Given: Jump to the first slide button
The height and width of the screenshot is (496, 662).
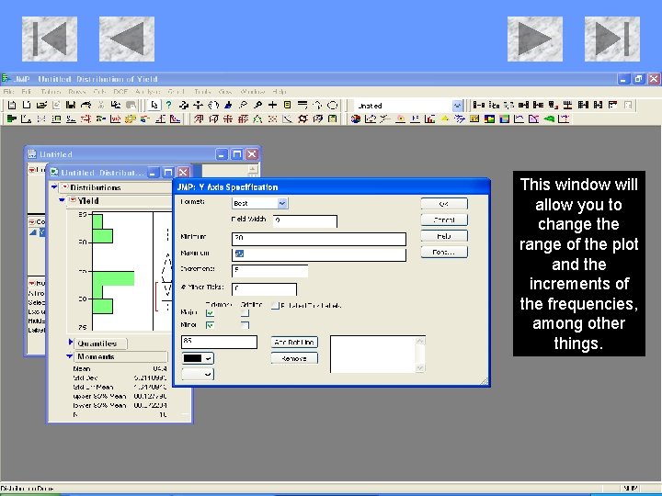Looking at the screenshot, I should pyautogui.click(x=50, y=39).
